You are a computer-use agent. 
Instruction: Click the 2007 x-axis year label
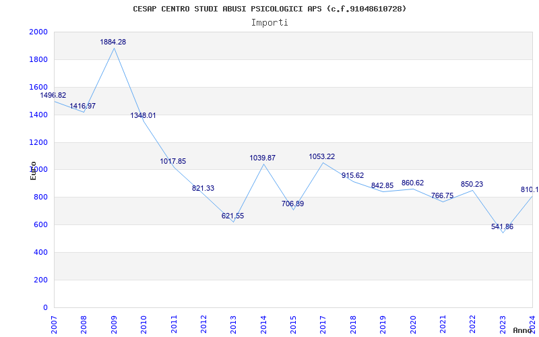pyautogui.click(x=54, y=324)
